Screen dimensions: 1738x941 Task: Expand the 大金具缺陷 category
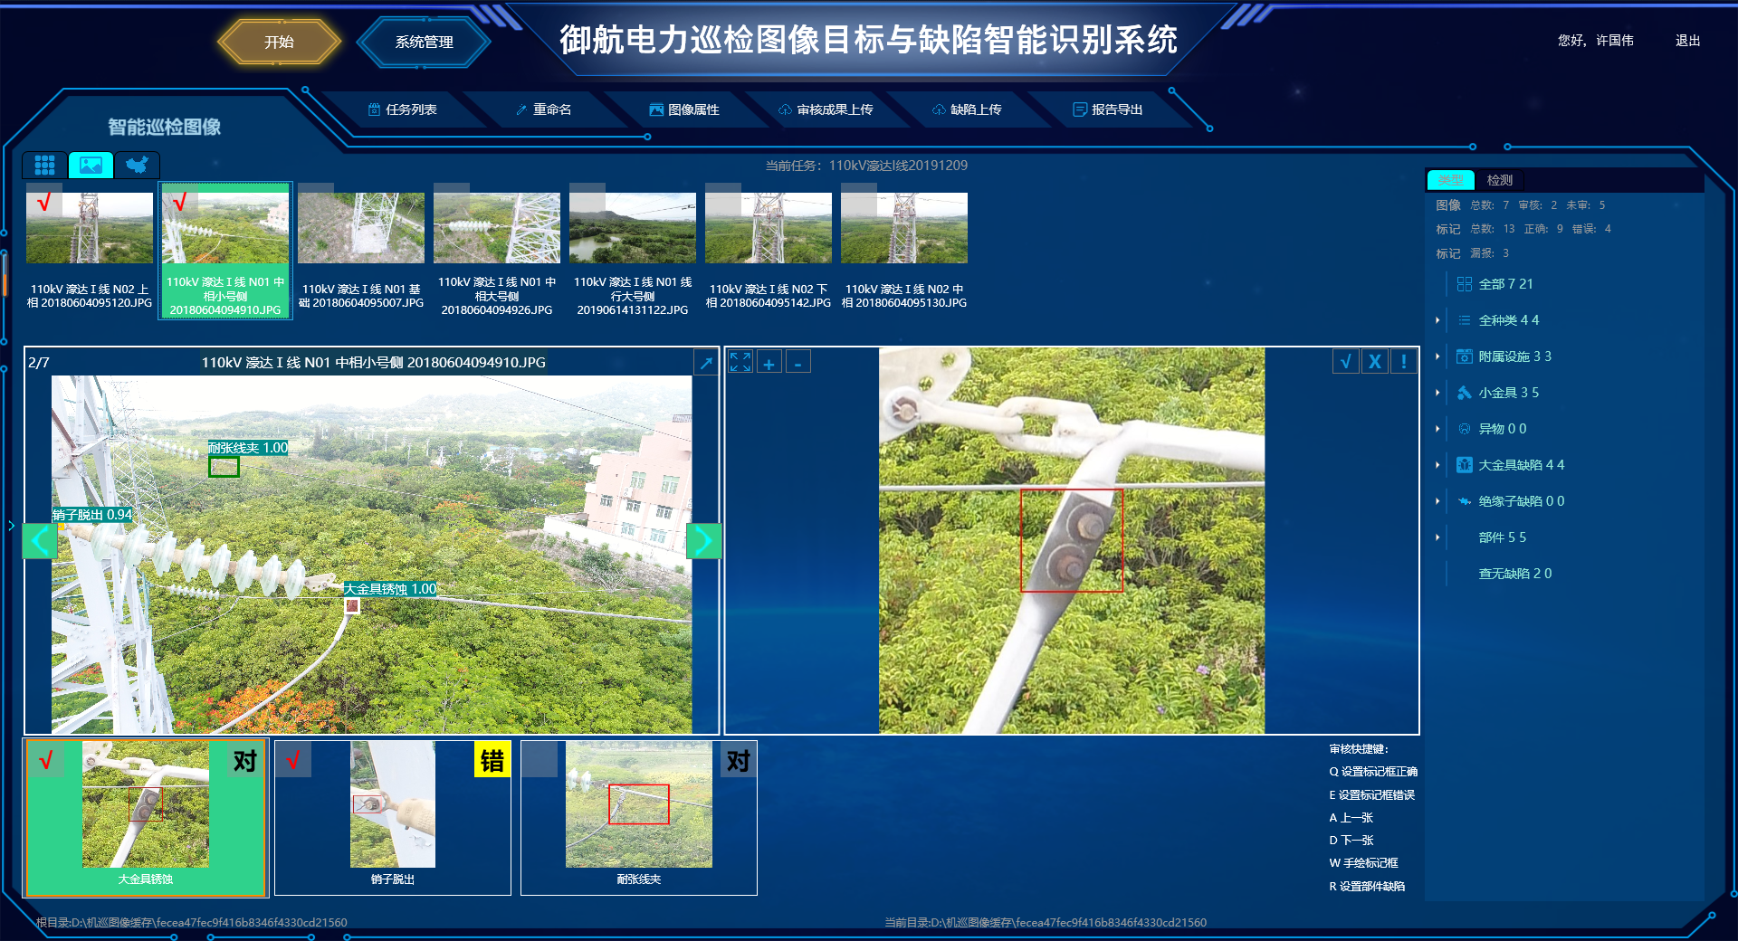(x=1437, y=465)
